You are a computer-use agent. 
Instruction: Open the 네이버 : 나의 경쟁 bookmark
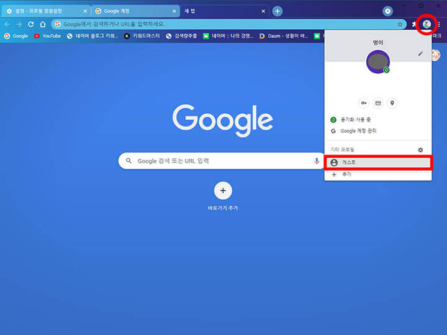[228, 36]
